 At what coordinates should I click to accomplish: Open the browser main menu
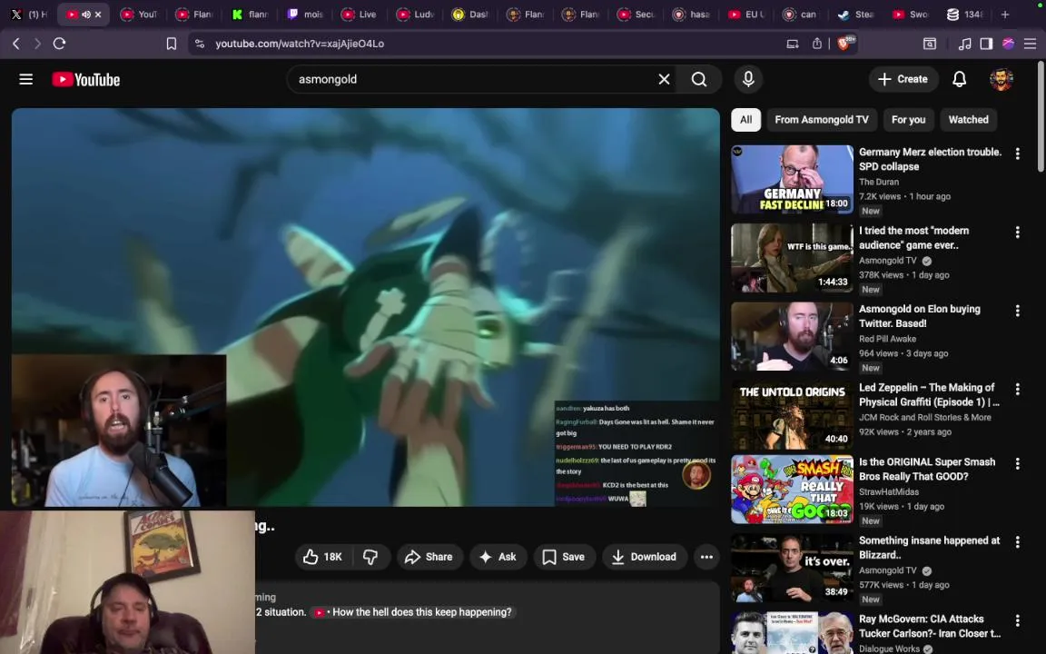tap(1030, 44)
